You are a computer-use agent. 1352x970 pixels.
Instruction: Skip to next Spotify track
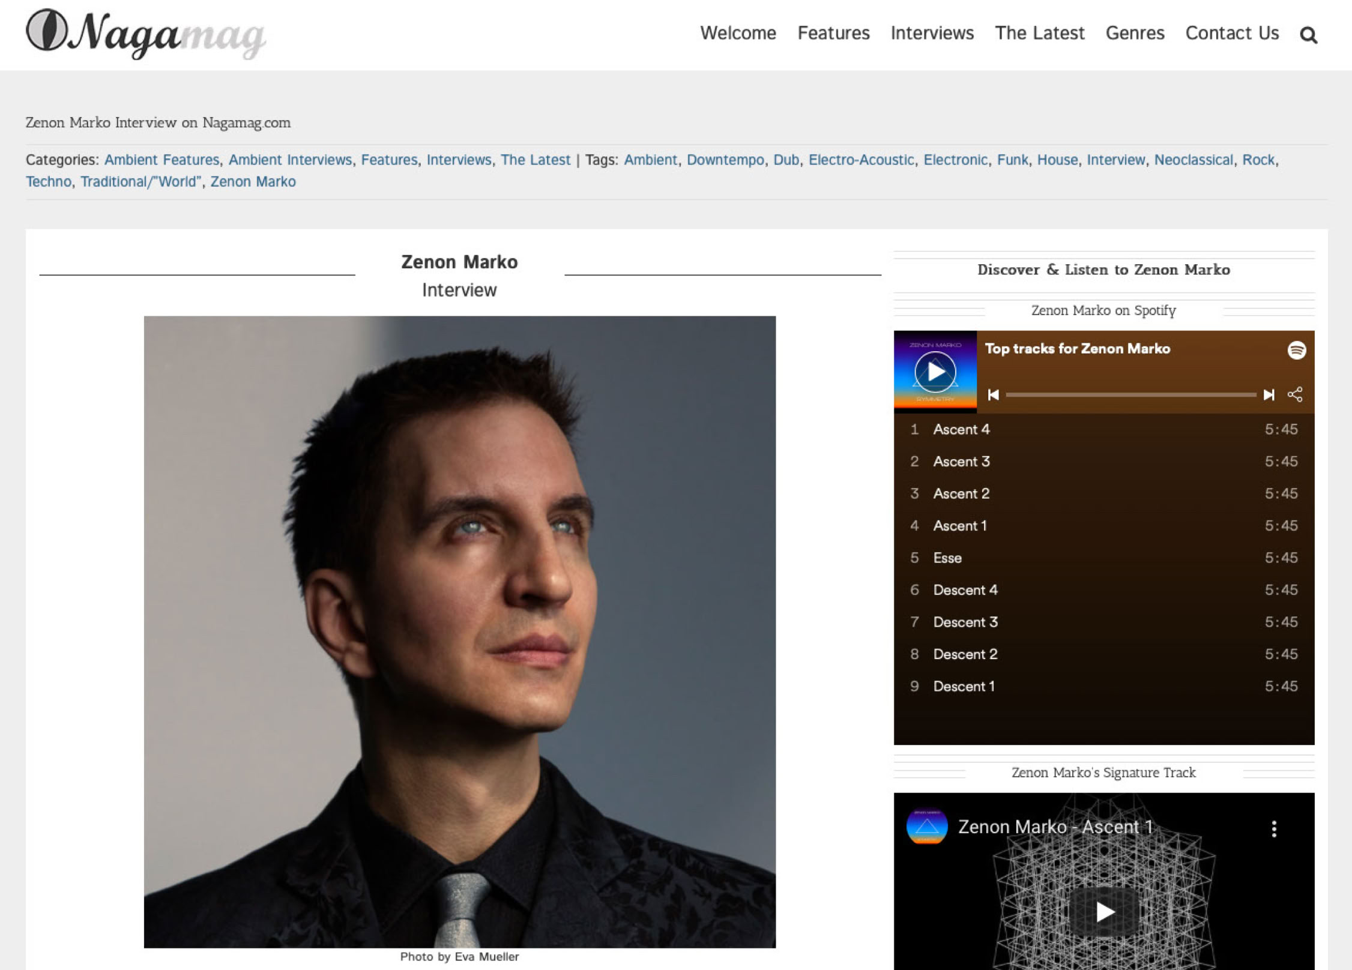click(x=1268, y=395)
